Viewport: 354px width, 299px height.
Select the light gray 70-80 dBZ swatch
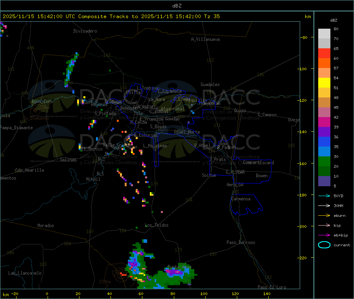324,34
